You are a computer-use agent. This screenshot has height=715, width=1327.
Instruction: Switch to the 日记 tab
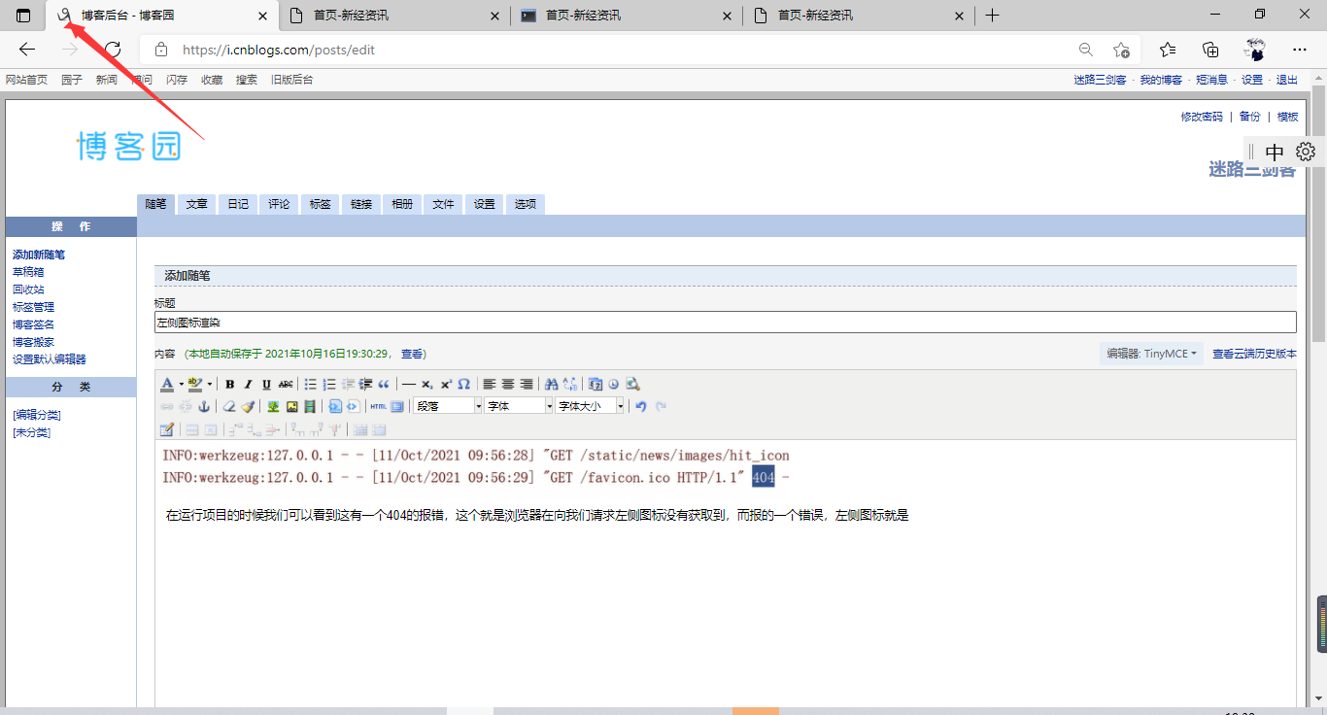(238, 204)
